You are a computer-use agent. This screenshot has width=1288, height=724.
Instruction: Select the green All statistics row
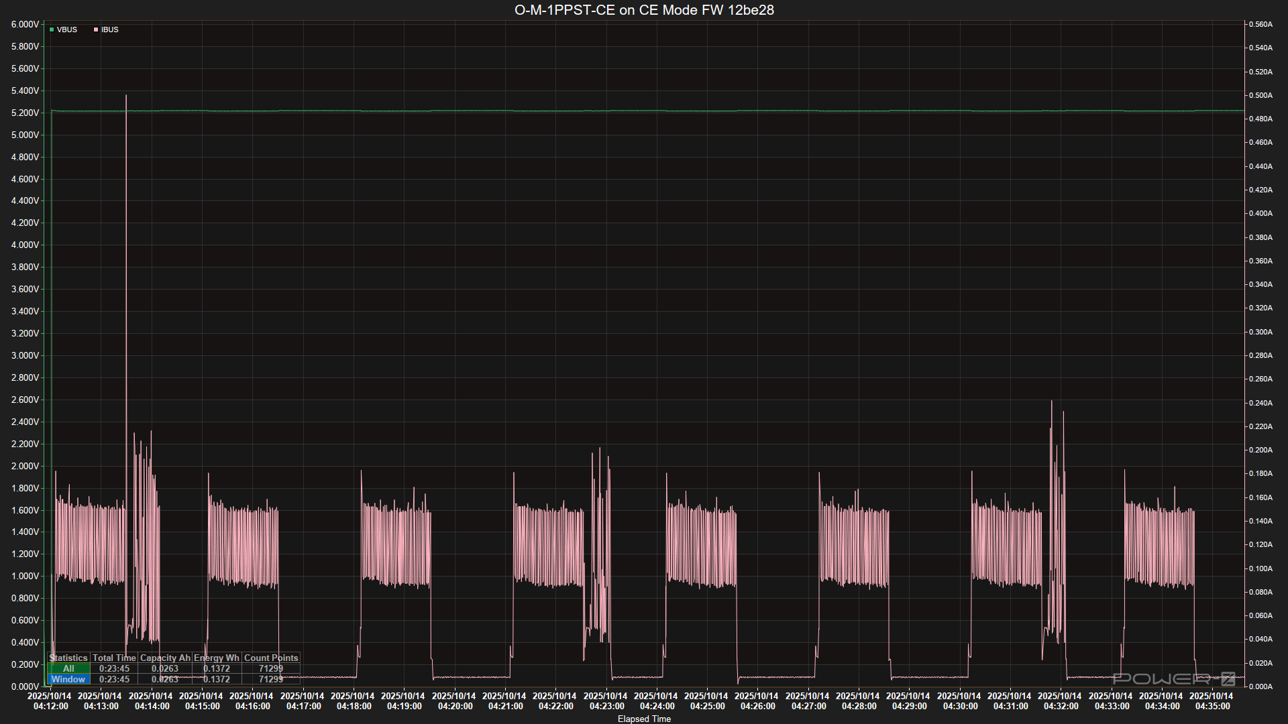68,668
